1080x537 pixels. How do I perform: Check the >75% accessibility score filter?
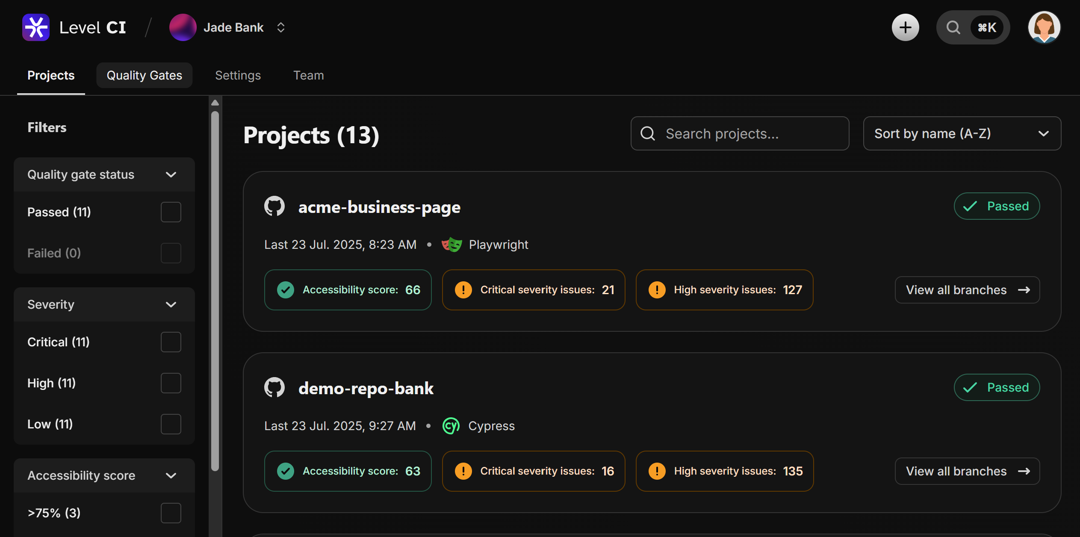(x=171, y=513)
